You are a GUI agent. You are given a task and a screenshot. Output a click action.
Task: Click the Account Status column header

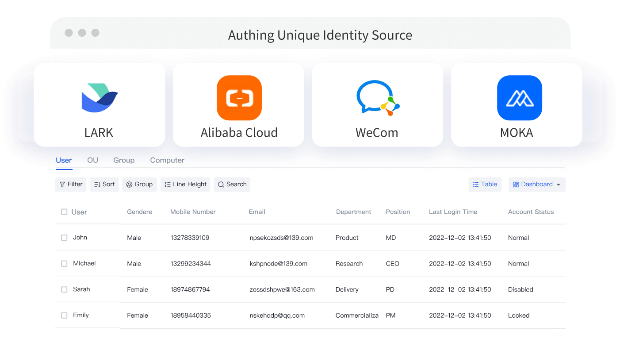click(531, 212)
